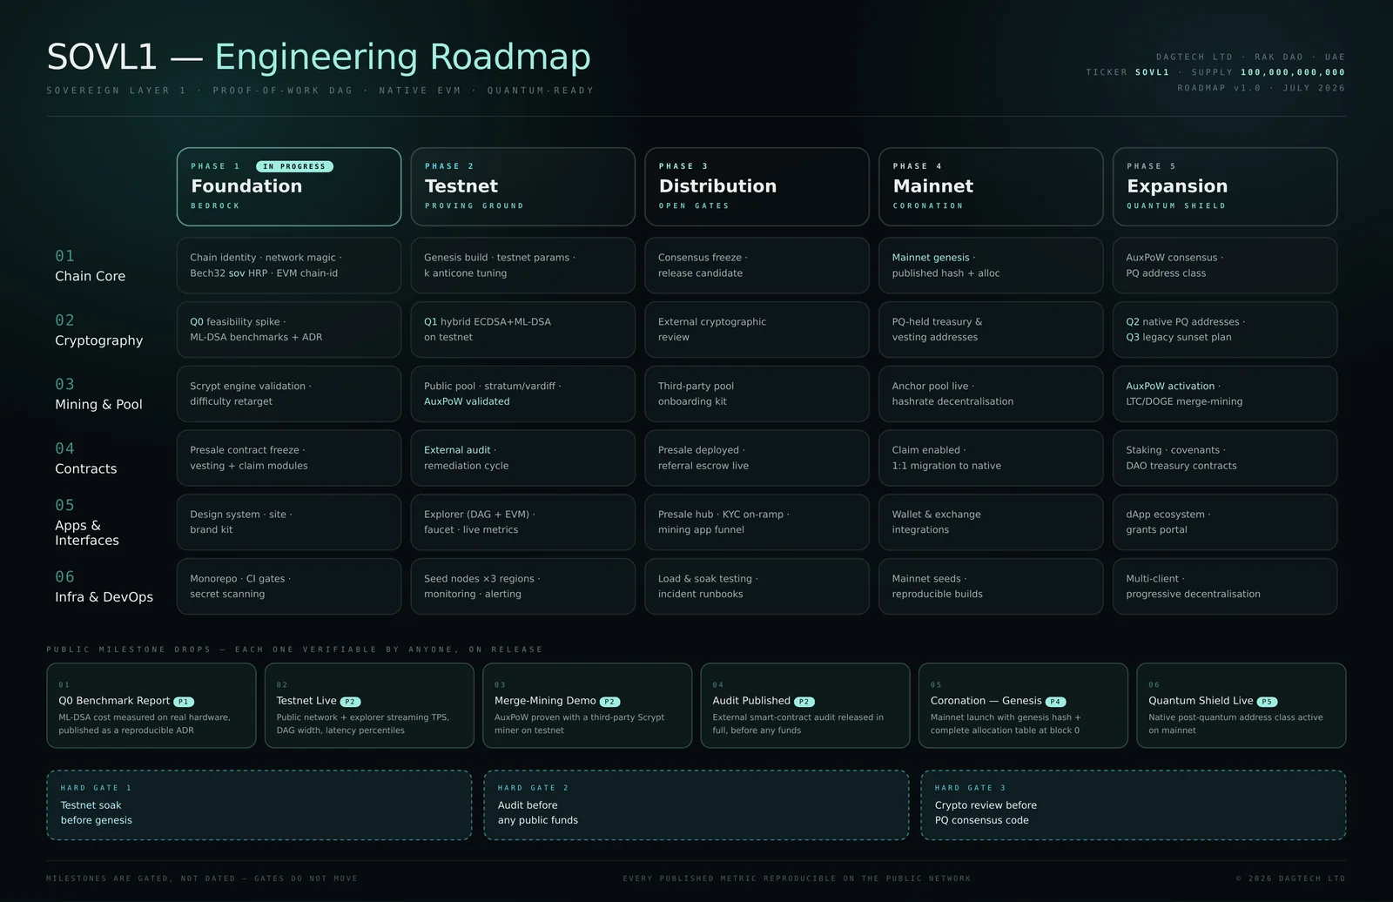
Task: Select the Merge-Mining Demo milestone card
Action: click(x=588, y=705)
